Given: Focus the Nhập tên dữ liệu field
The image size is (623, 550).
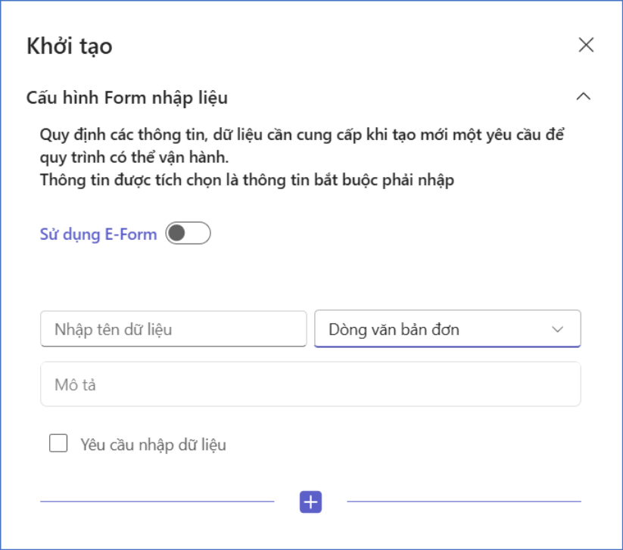Looking at the screenshot, I should point(173,329).
